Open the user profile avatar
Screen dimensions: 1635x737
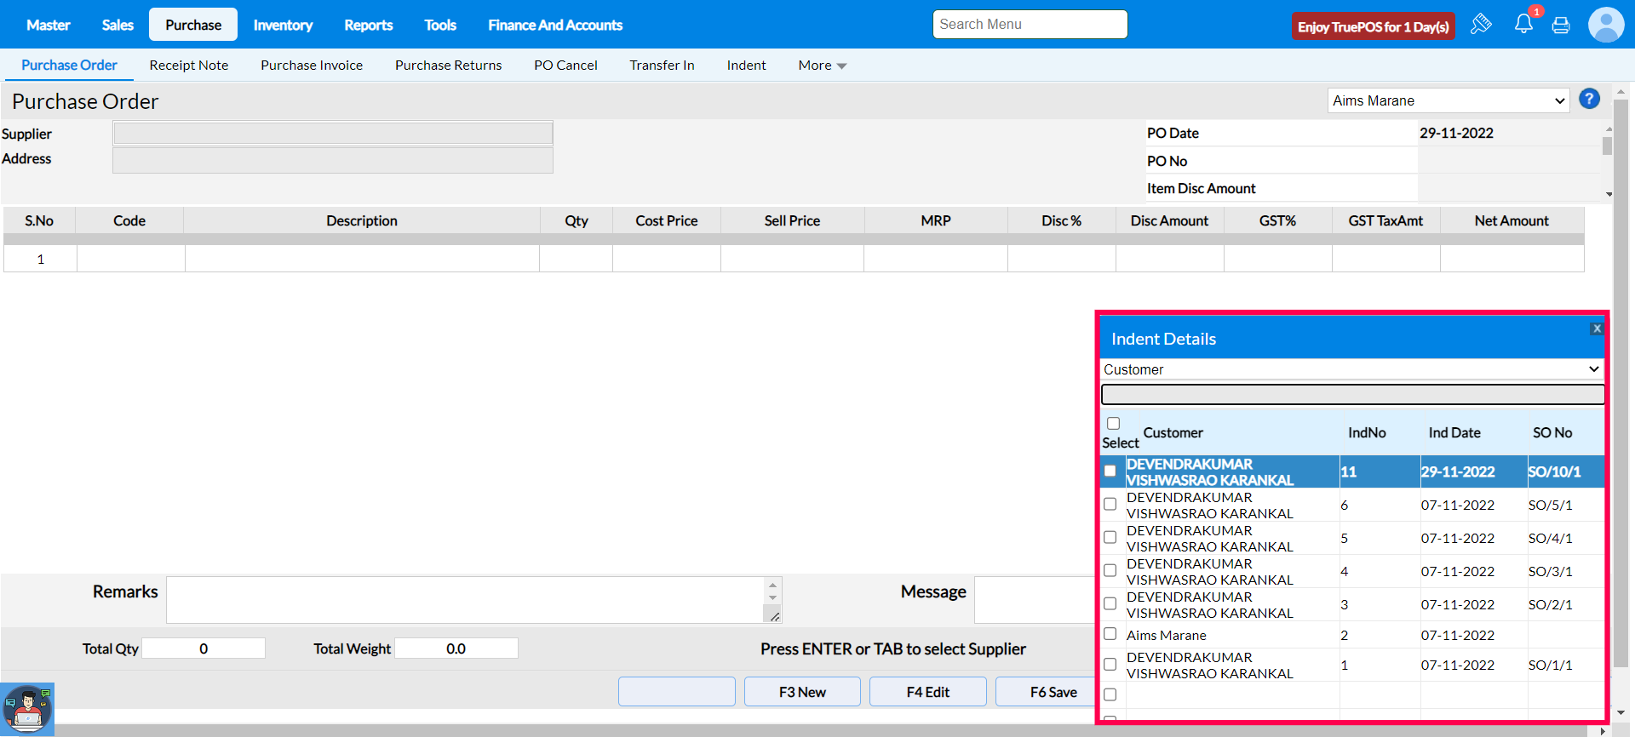(1606, 25)
